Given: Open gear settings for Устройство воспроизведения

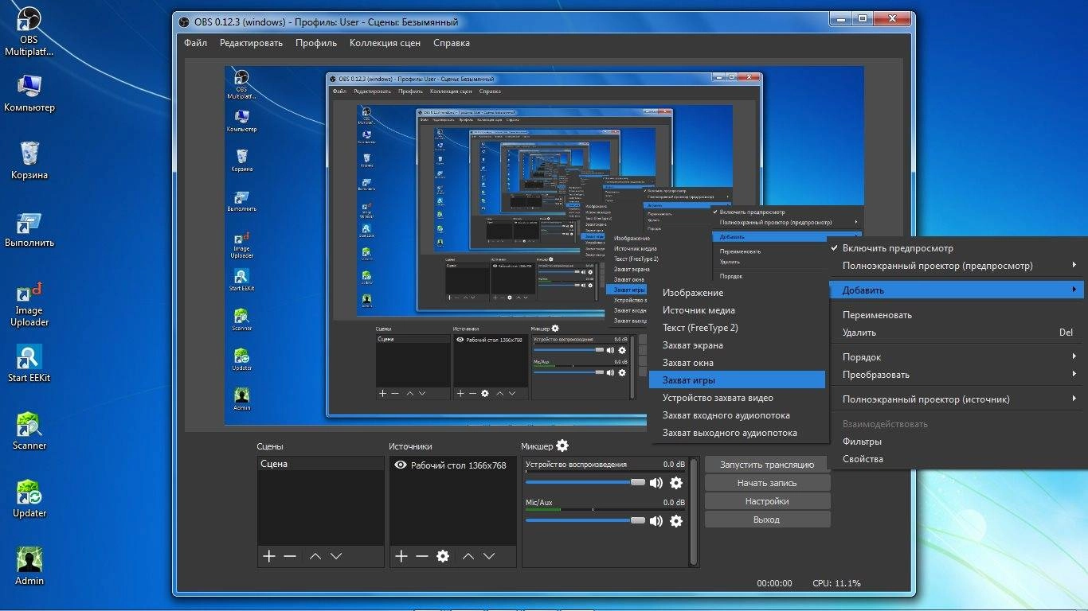Looking at the screenshot, I should (676, 482).
